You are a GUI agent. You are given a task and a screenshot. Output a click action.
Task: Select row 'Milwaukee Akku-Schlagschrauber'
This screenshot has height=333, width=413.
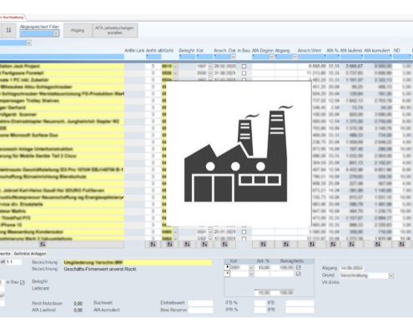(62, 87)
